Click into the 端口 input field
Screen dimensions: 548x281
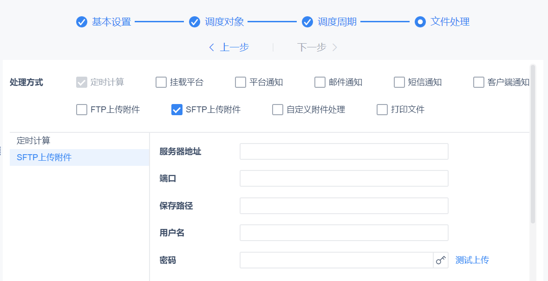pos(344,178)
